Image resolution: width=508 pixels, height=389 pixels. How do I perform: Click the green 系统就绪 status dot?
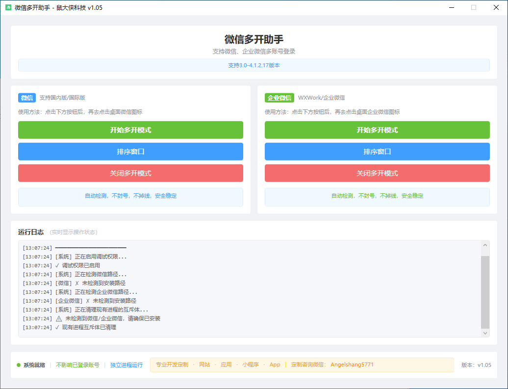(19, 365)
